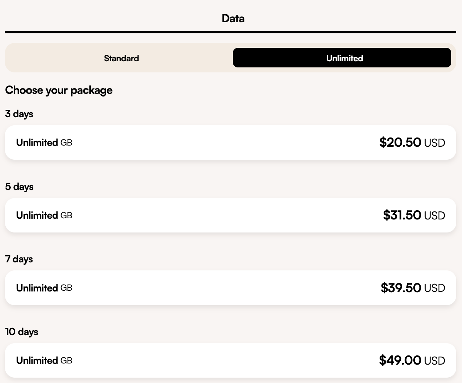
Task: Tap the $49.00 USD price
Action: (412, 360)
